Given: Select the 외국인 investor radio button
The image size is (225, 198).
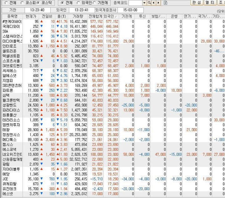Looking at the screenshot, I should coord(78,3).
